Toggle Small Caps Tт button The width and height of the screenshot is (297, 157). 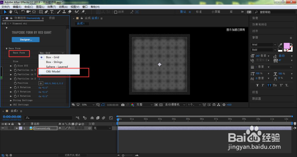click(275, 85)
